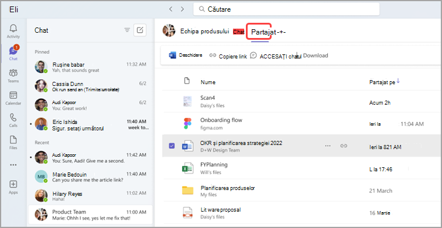This screenshot has height=228, width=442.
Task: Open recent Audi Kapoor chat 'Sure, Aadi!'
Action: pos(91,158)
